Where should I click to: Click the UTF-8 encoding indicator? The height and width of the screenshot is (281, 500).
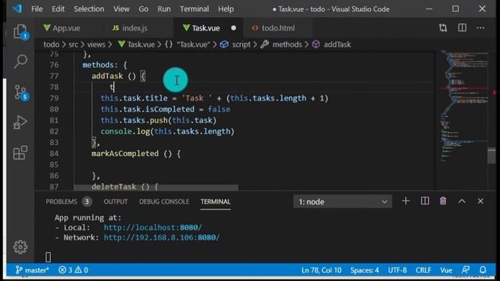coord(398,270)
